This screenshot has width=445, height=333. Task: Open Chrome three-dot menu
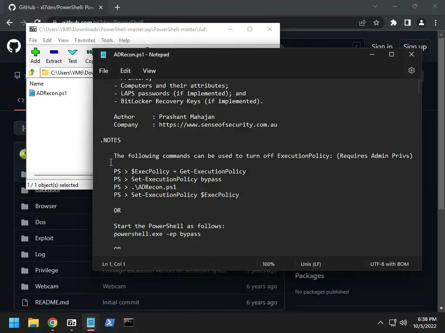point(435,23)
